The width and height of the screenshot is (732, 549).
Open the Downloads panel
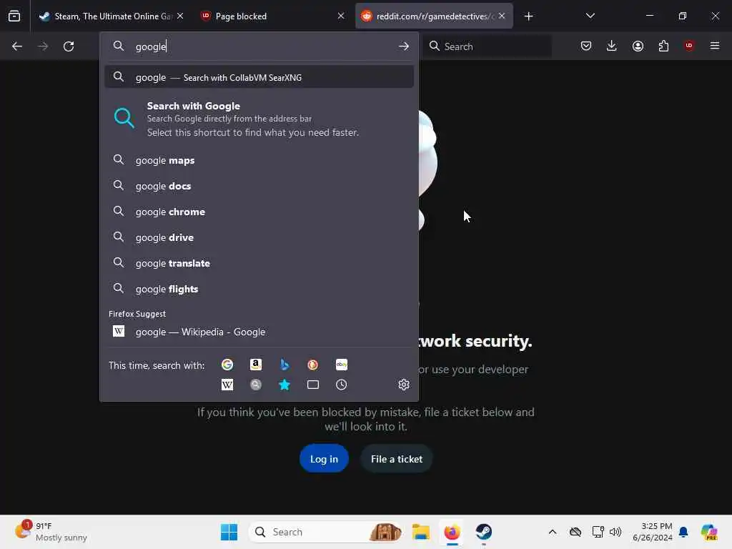point(612,46)
